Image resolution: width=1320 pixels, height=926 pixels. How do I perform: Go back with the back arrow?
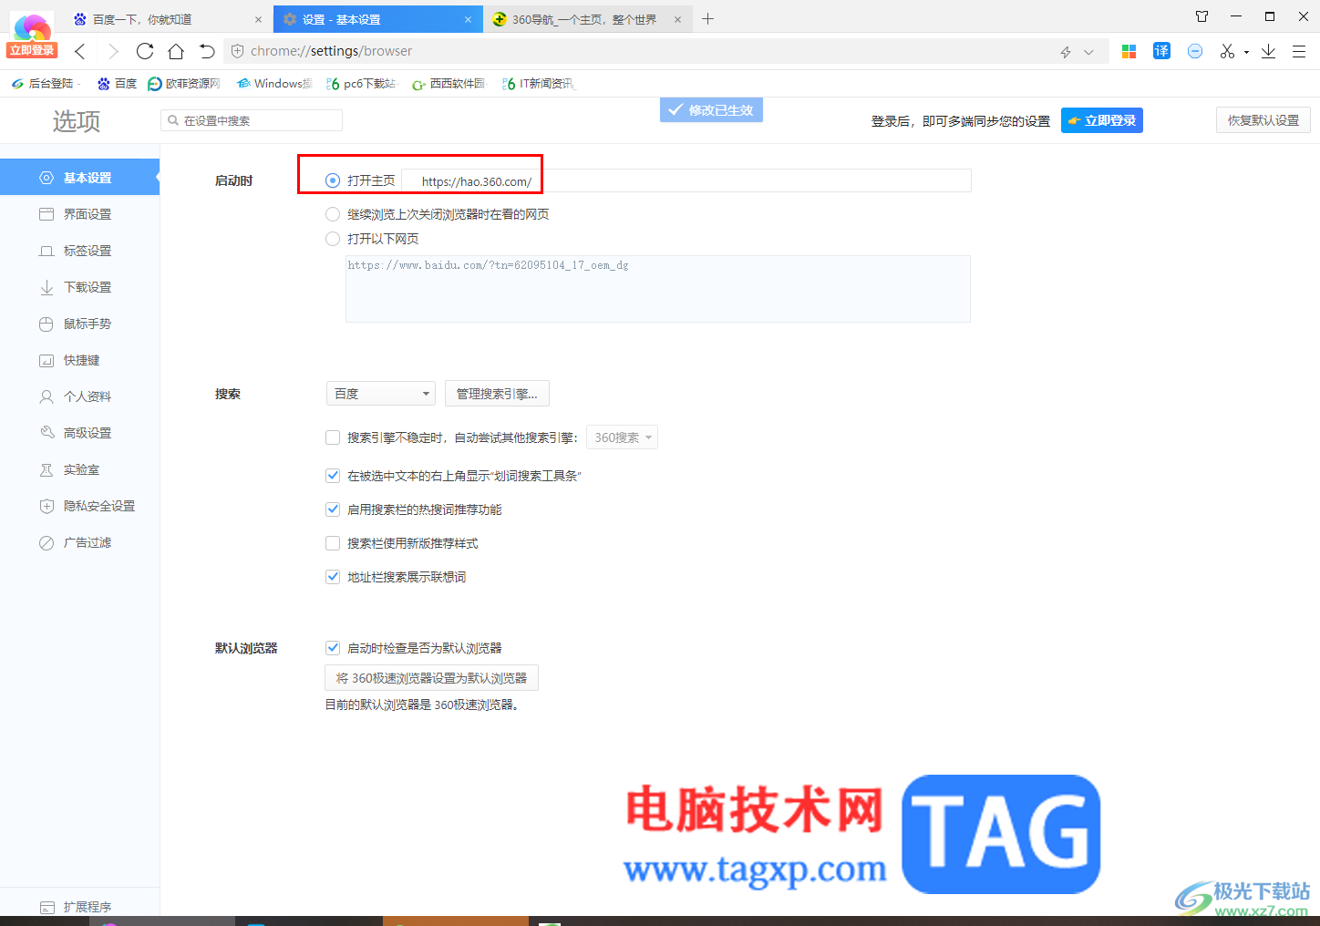tap(80, 51)
